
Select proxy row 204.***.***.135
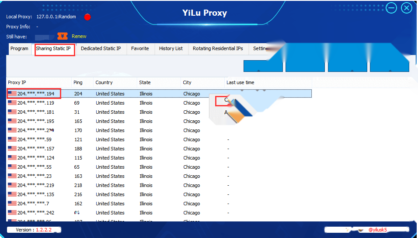(159, 194)
